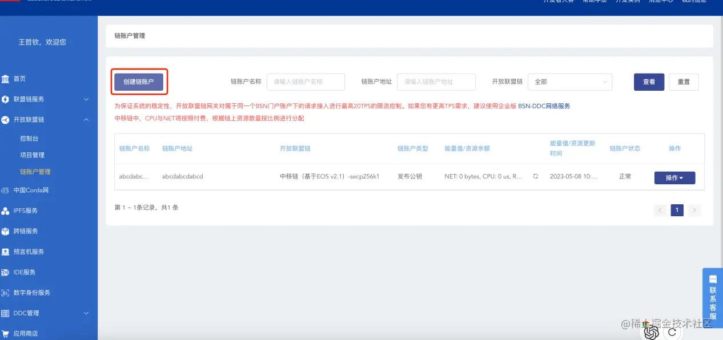
Task: Click the cell 中移链（基于EOS v2.1）-secp256k1
Action: click(x=330, y=177)
